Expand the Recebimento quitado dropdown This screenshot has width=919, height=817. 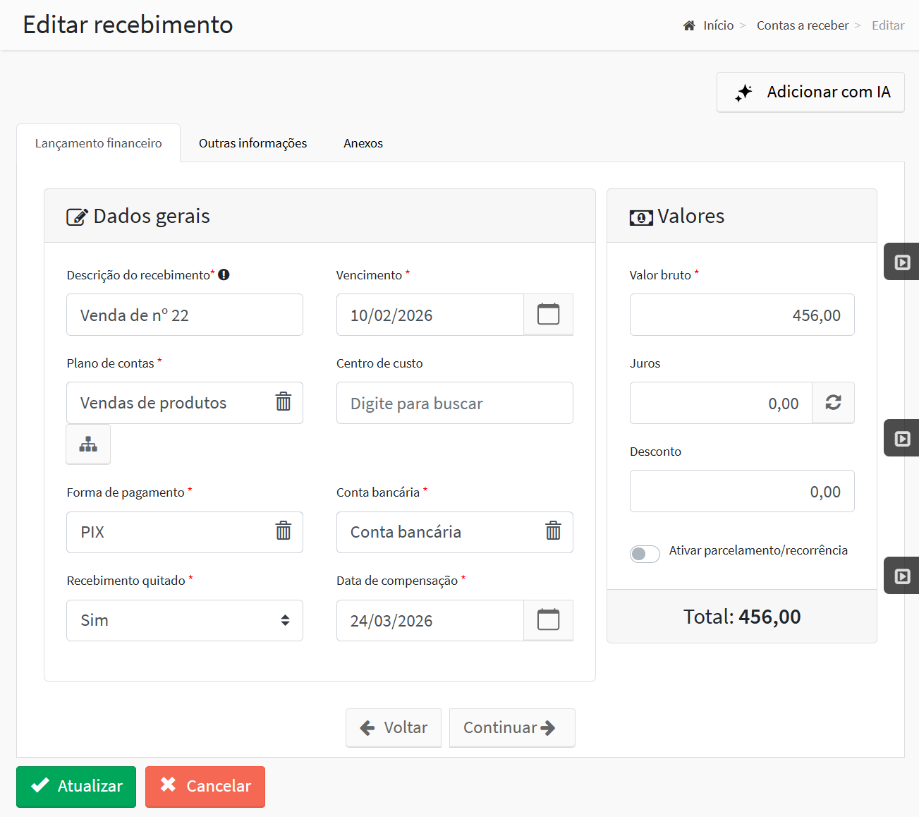coord(185,620)
